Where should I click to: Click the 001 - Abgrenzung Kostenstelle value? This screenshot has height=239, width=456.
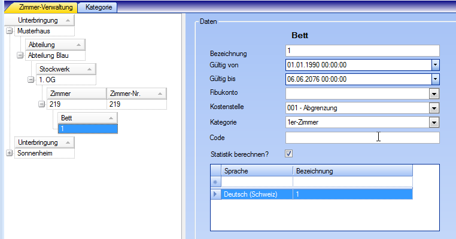pyautogui.click(x=312, y=108)
